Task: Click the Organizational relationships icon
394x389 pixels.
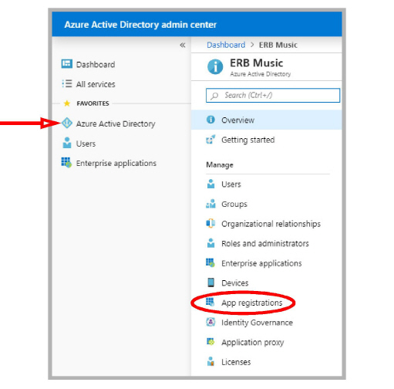Action: click(x=210, y=223)
